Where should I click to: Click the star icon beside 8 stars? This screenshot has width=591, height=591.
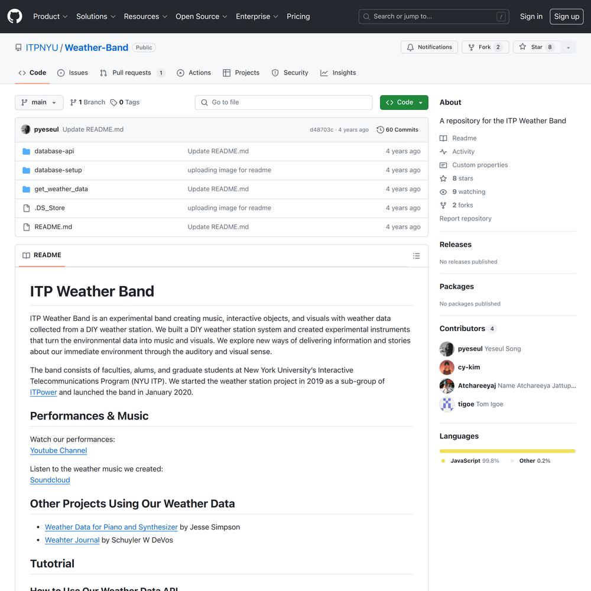(x=443, y=178)
